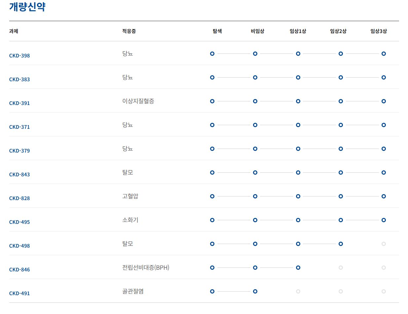
Task: Click the 개량신약 section heading
Action: point(27,7)
